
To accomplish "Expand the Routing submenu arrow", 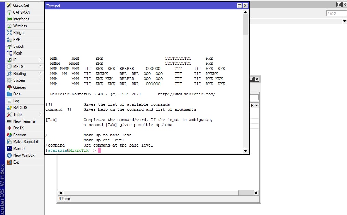I will click(40, 74).
